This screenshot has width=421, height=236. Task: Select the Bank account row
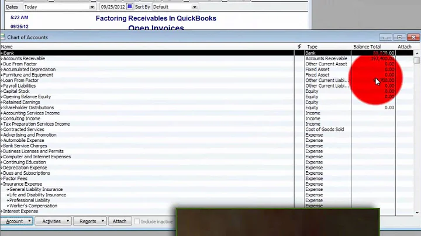[207, 53]
